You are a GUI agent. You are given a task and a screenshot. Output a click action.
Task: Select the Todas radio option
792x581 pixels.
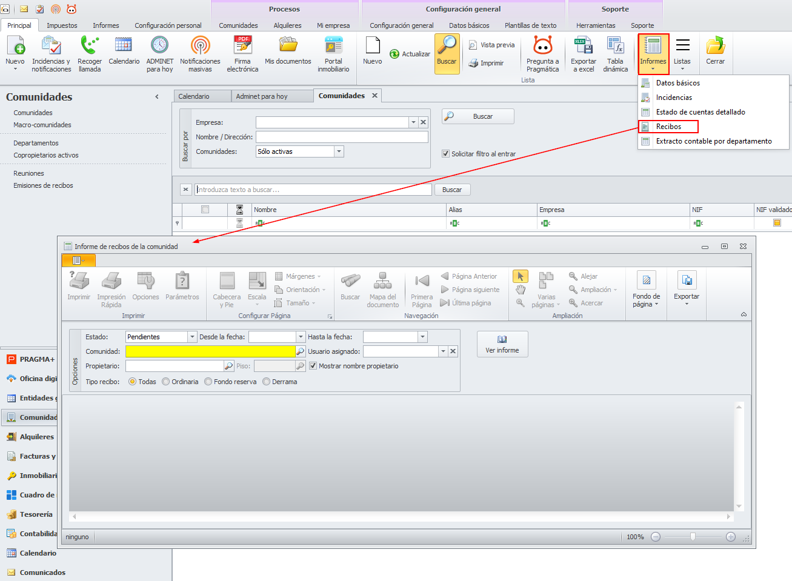click(132, 382)
